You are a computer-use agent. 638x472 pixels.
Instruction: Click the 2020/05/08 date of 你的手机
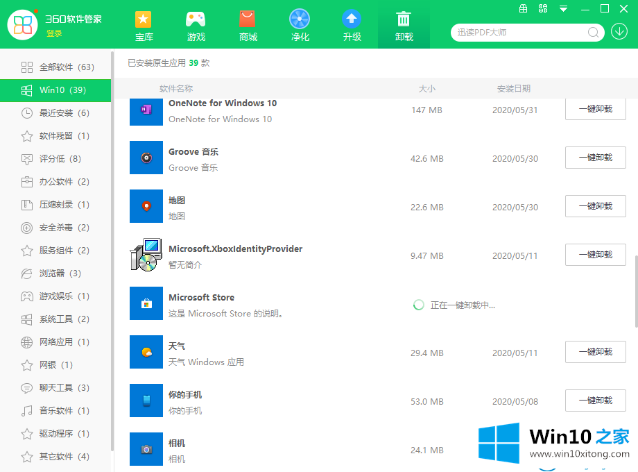(x=515, y=401)
